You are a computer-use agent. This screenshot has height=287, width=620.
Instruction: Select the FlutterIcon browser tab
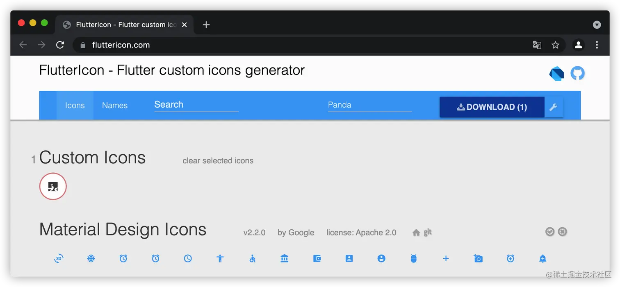pos(124,25)
